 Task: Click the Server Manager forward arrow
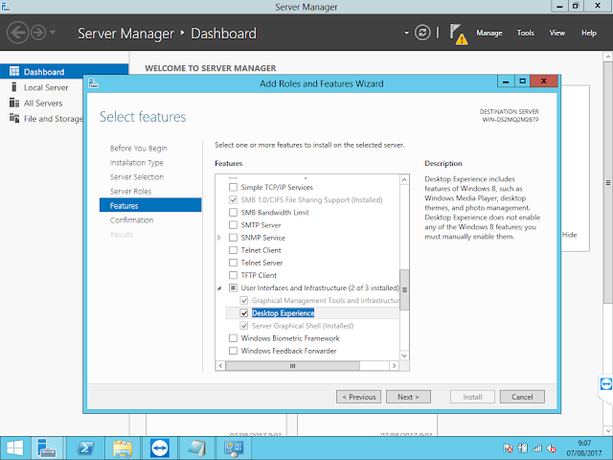pos(38,33)
